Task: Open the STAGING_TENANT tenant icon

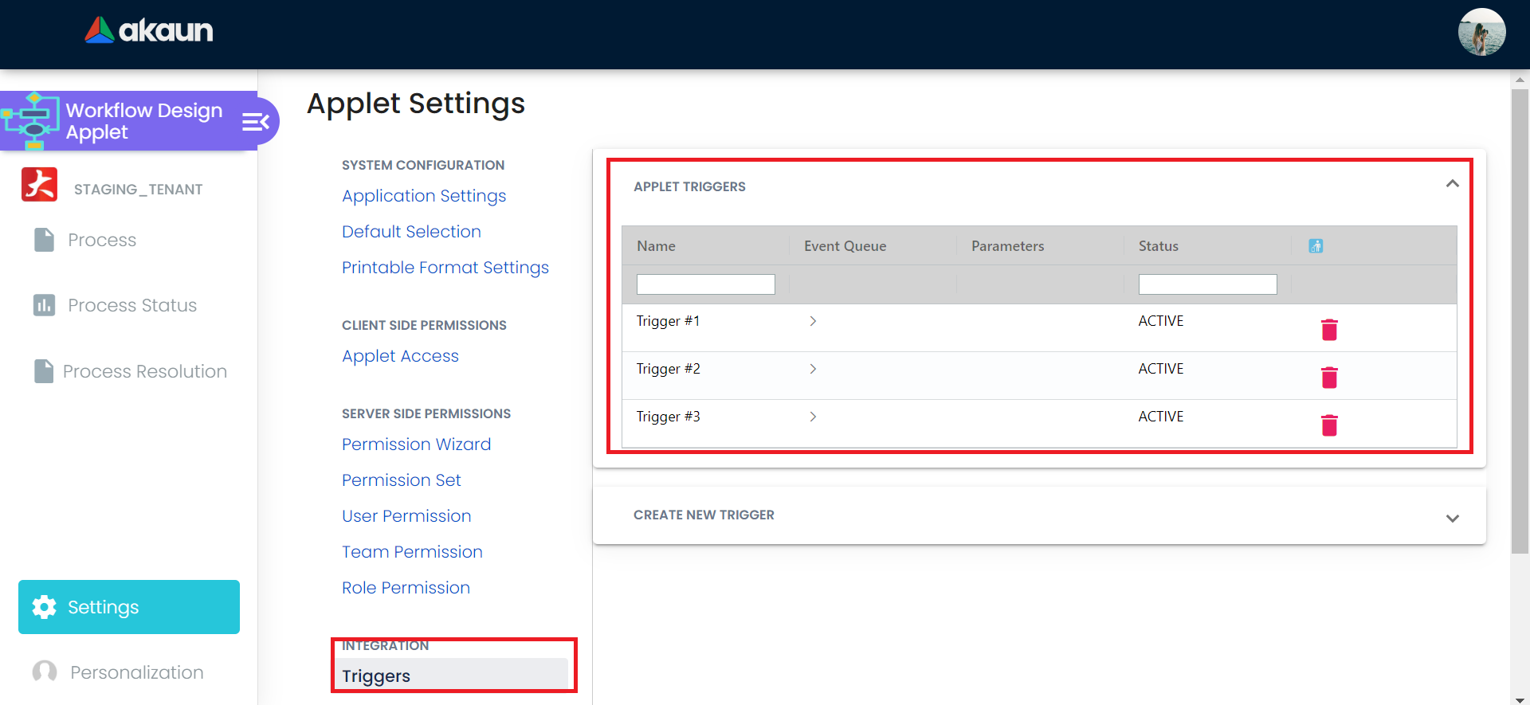Action: pyautogui.click(x=39, y=185)
